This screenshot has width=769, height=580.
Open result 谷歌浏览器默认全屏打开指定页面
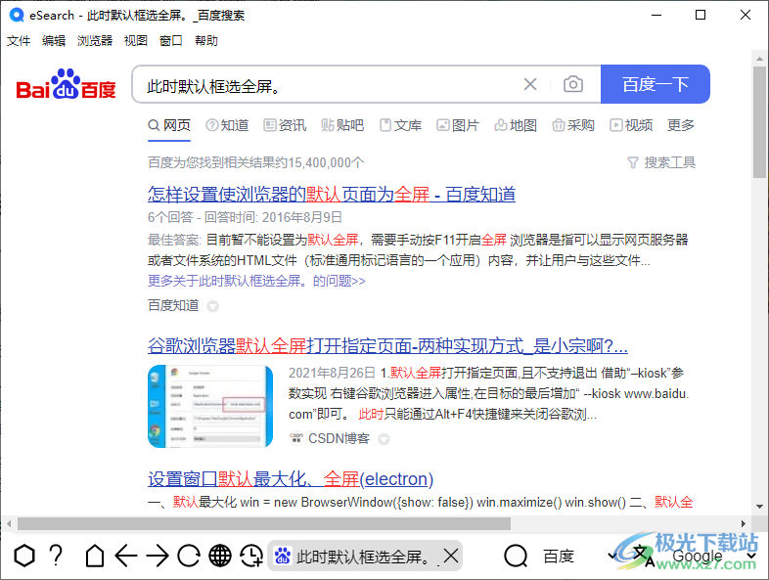(x=388, y=346)
